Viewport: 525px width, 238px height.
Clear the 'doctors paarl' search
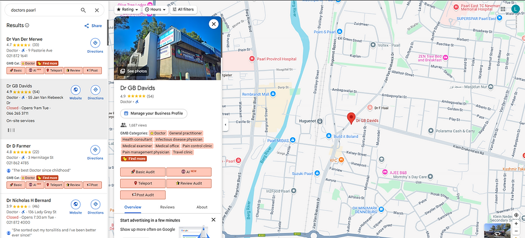[x=97, y=10]
